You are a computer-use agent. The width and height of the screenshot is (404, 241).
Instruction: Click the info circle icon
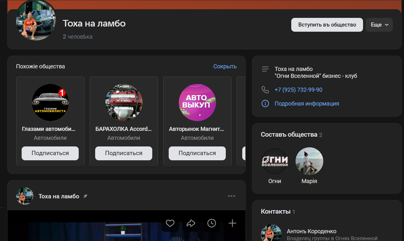tap(265, 103)
